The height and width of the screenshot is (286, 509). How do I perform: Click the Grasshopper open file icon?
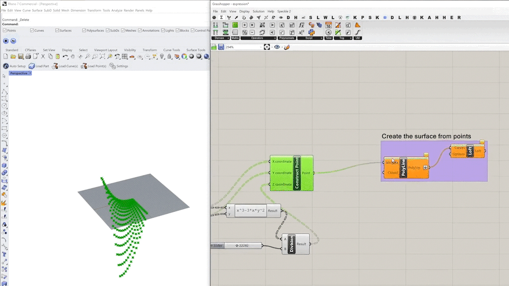point(214,47)
